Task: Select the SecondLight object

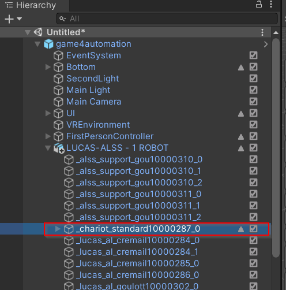Action: (x=92, y=79)
